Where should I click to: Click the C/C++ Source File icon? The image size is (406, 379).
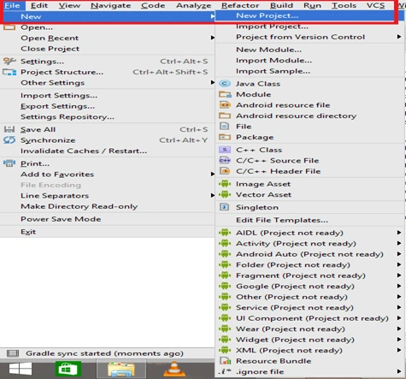pos(225,161)
